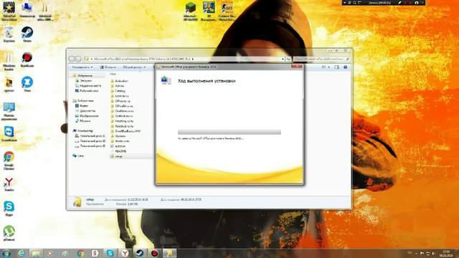Open the Counter-Strike GO desktop shortcut
459x258 pixels.
[x=227, y=11]
